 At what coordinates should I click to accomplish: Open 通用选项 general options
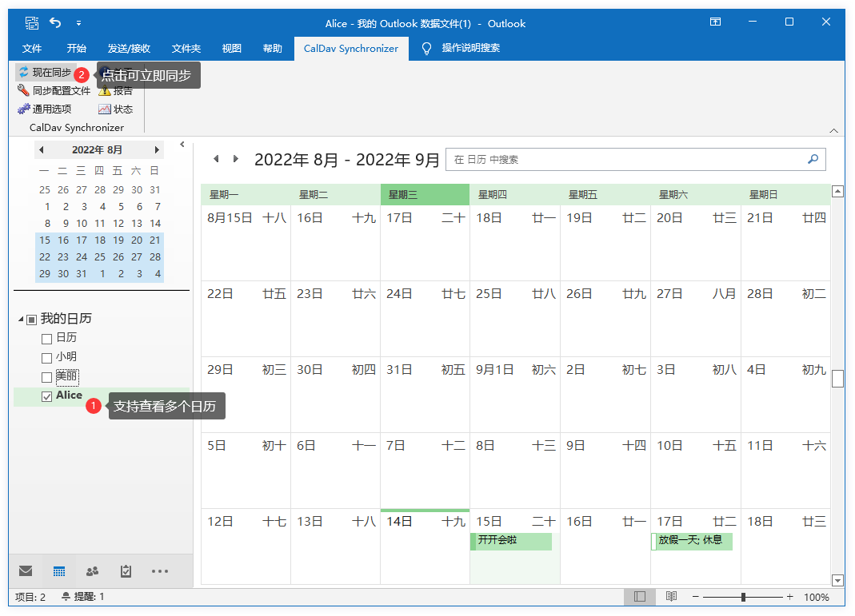pyautogui.click(x=44, y=109)
